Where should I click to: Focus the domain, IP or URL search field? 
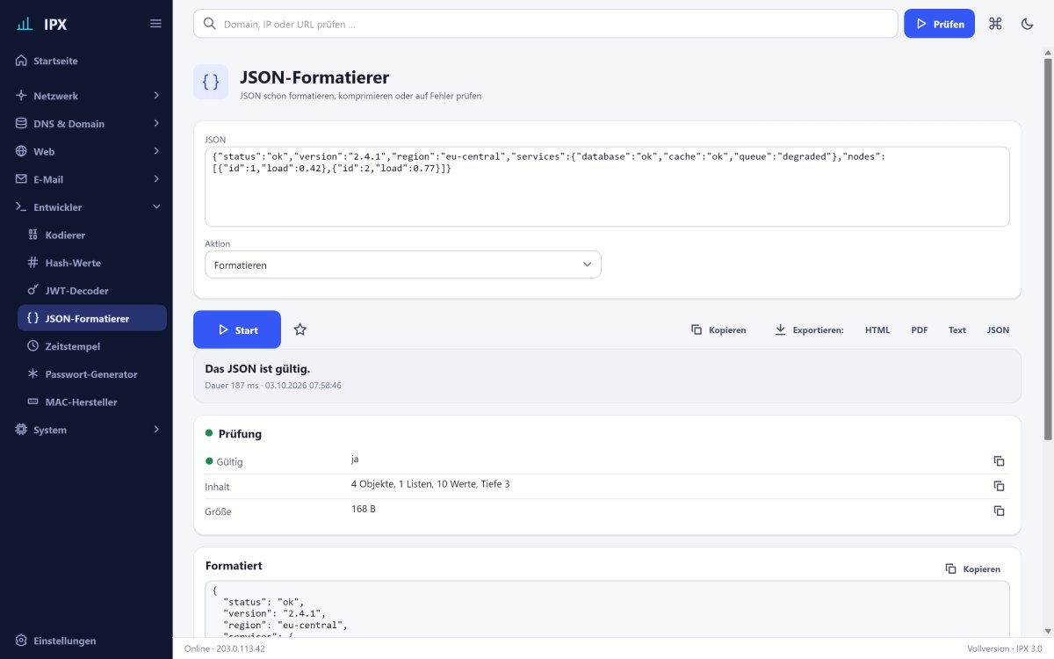pos(545,24)
